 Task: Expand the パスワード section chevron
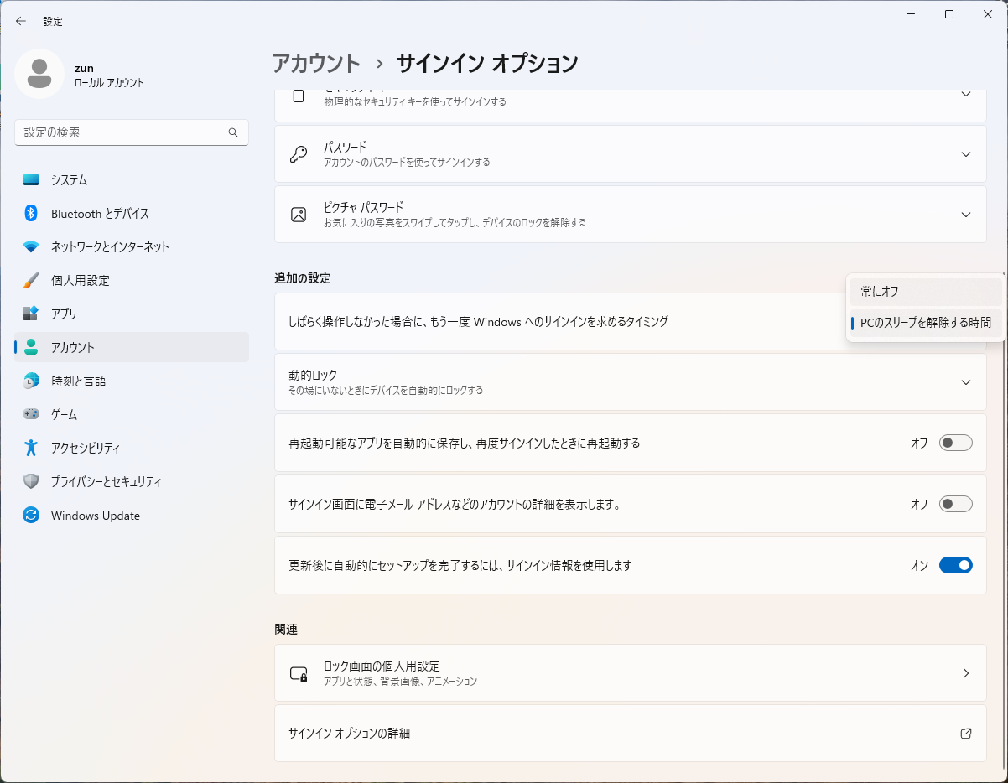coord(966,154)
